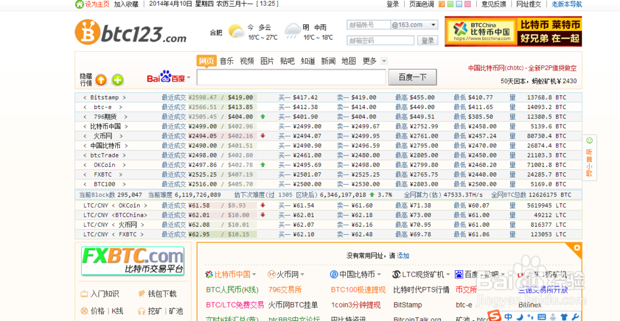Open the BTCChina banner advertisement
The height and width of the screenshot is (321, 620).
[513, 31]
